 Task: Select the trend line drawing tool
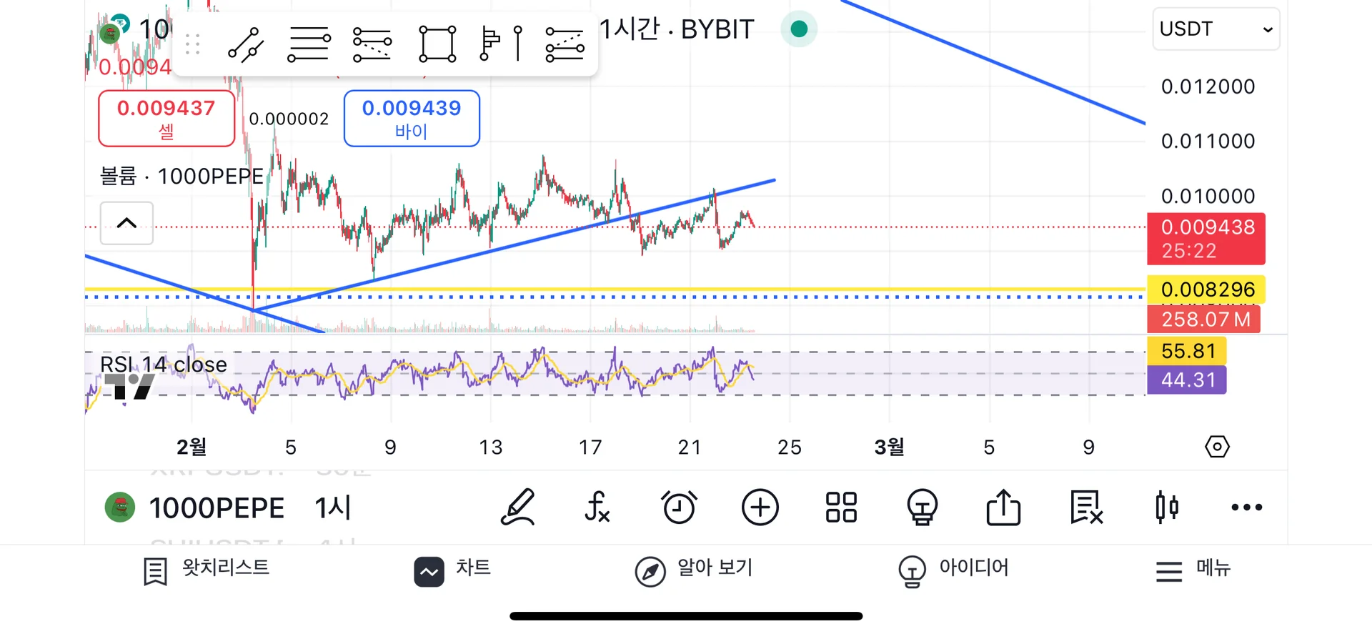(246, 44)
